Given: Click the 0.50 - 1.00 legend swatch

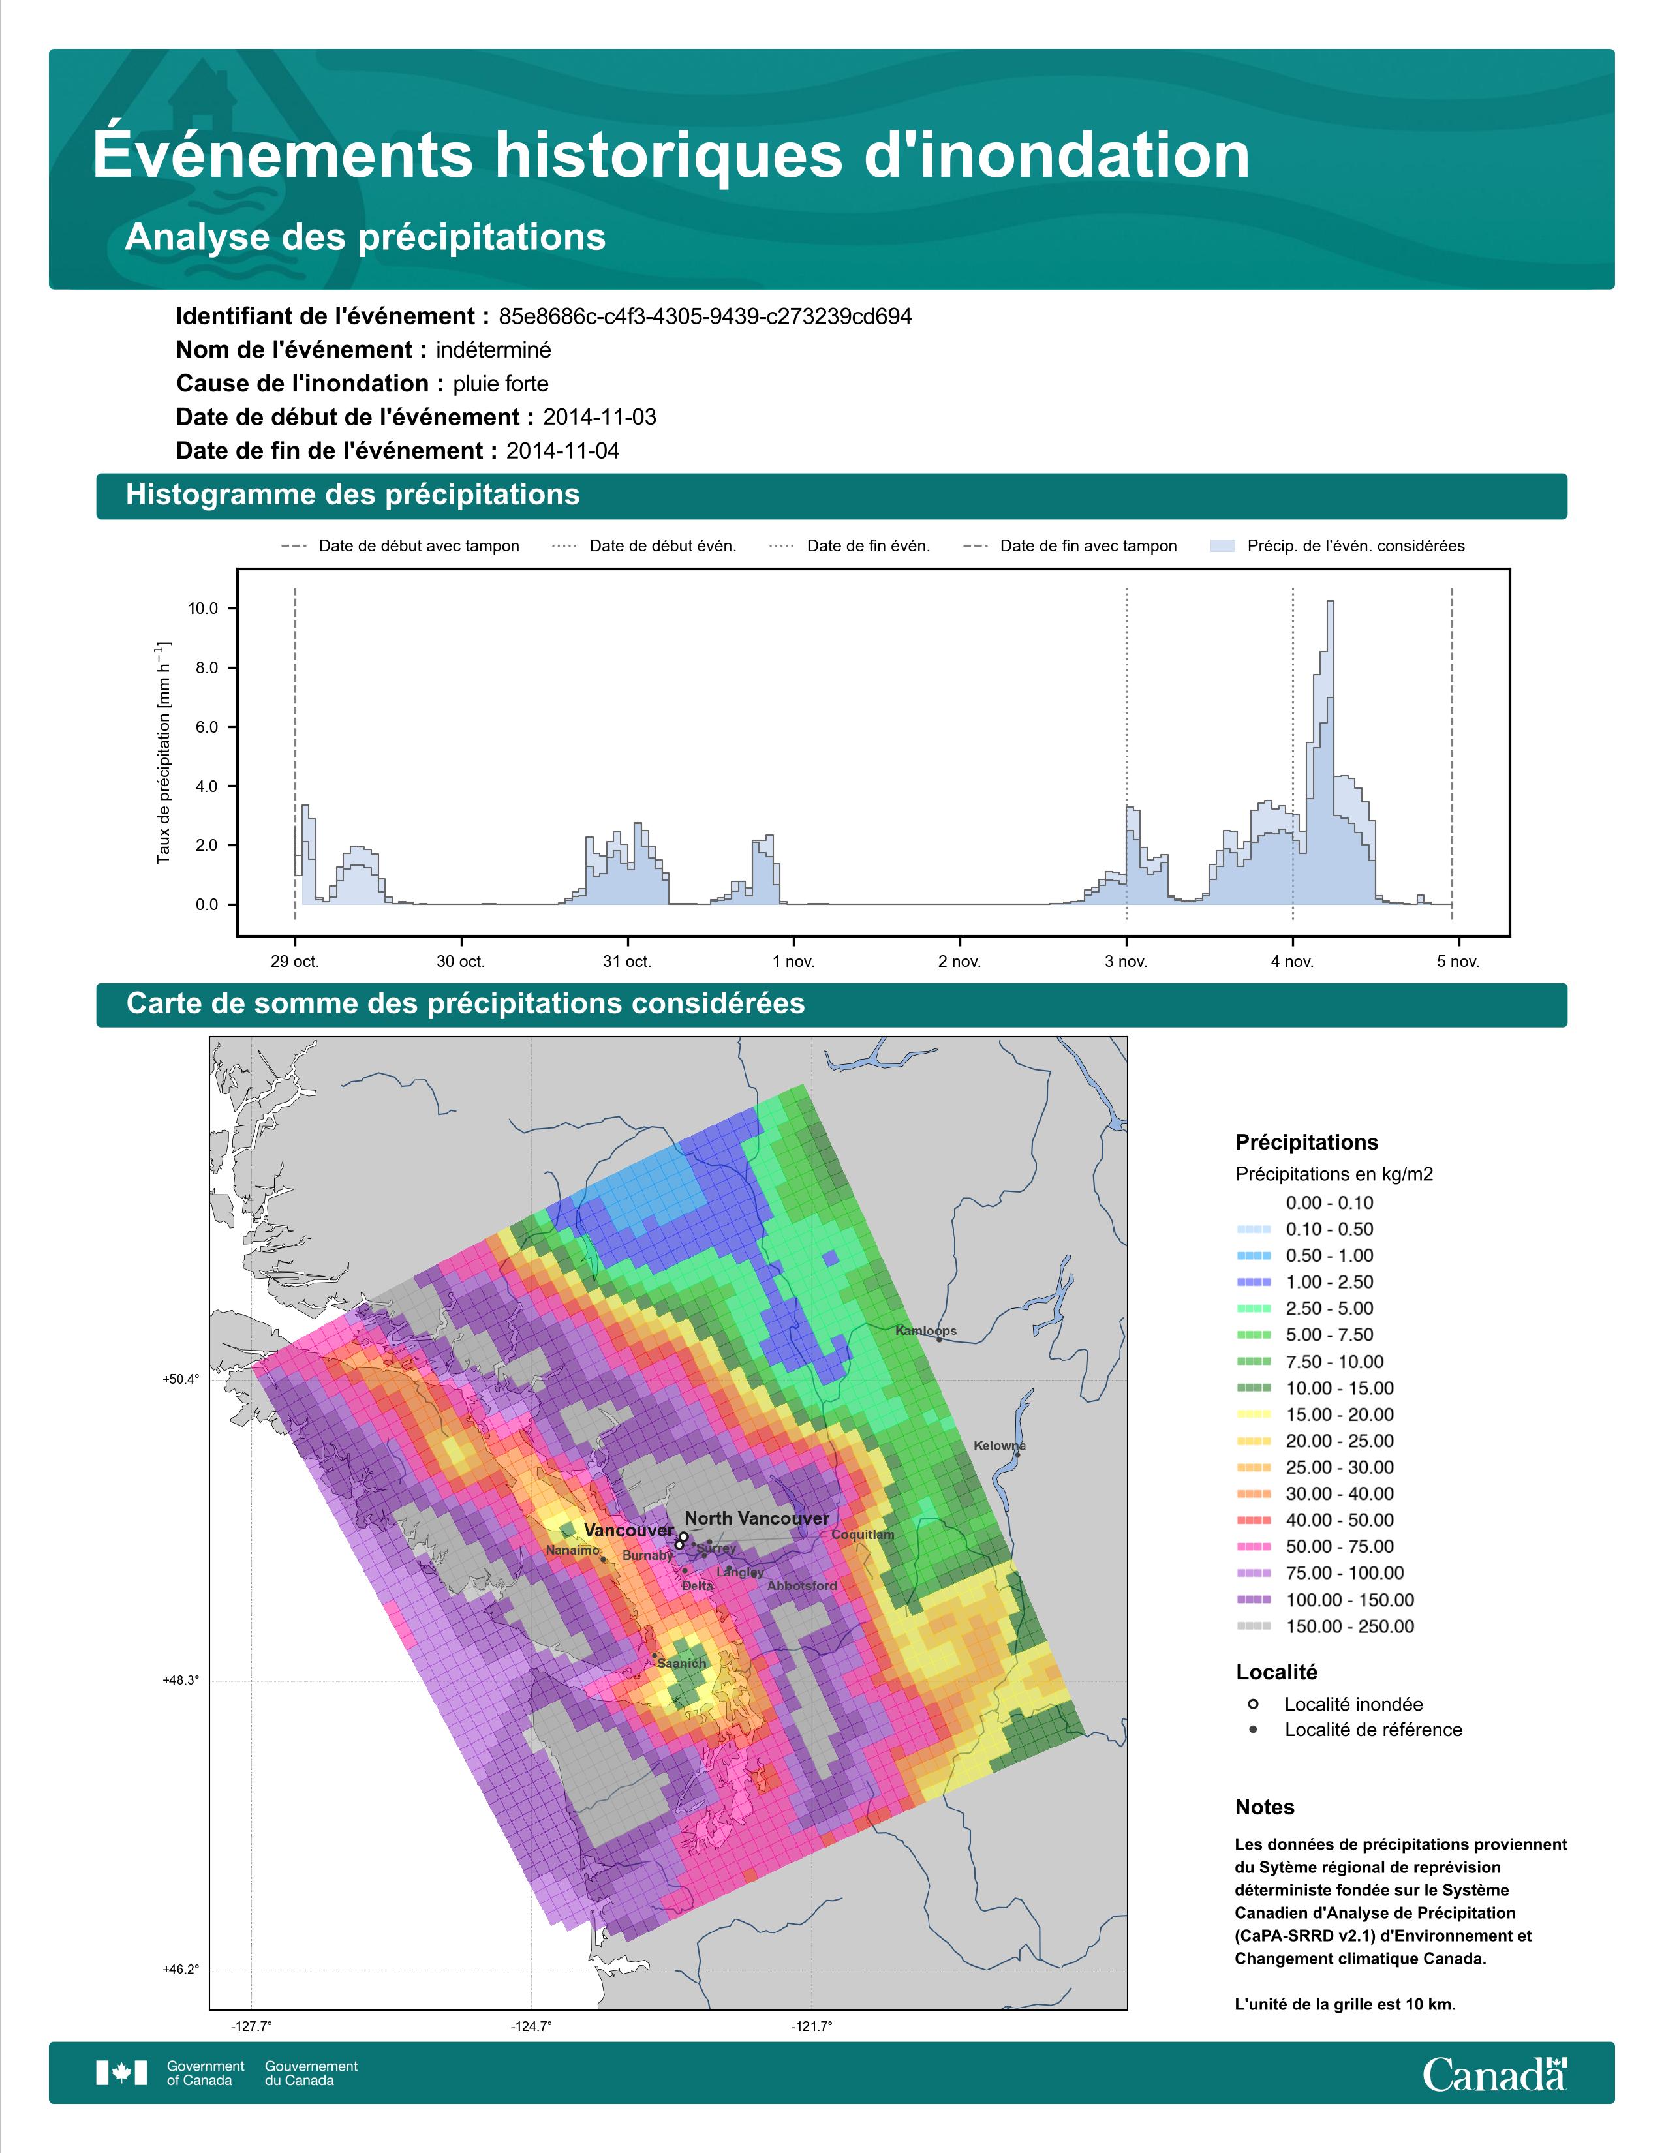Looking at the screenshot, I should tap(1253, 1256).
